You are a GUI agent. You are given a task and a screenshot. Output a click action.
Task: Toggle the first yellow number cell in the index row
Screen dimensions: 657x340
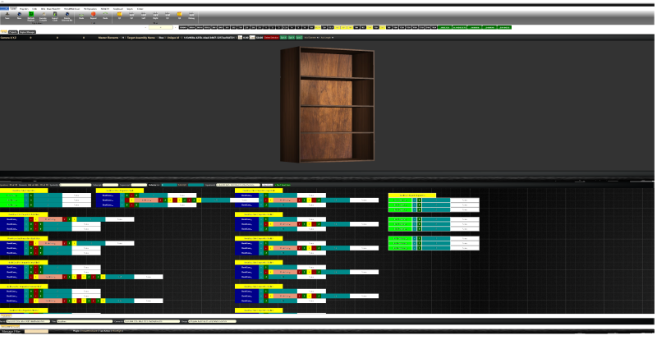tap(318, 28)
